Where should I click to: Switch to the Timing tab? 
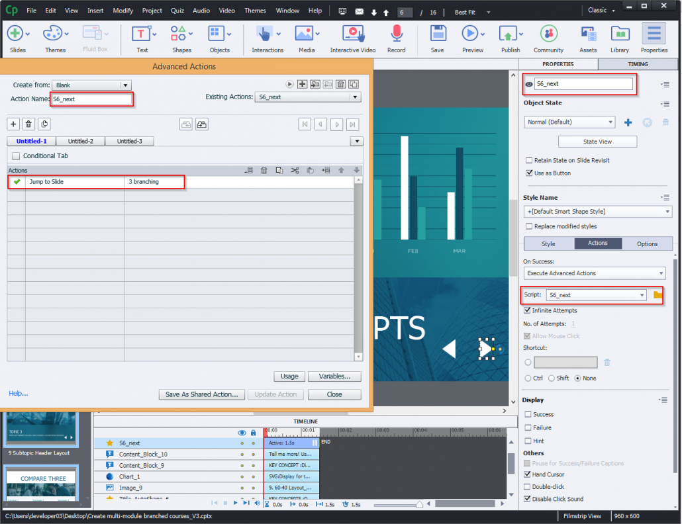637,64
